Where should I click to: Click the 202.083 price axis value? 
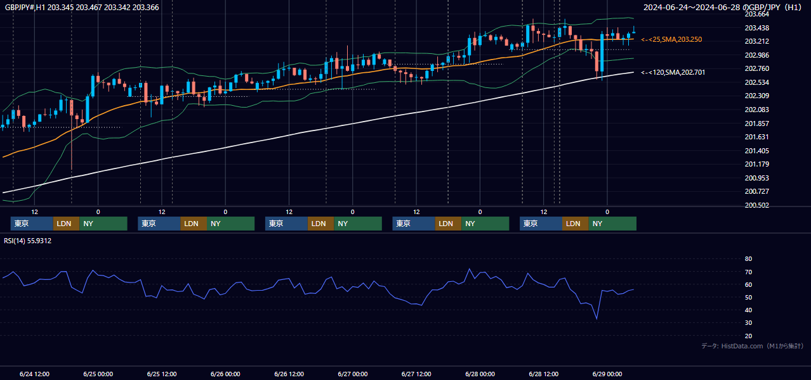tap(756, 110)
